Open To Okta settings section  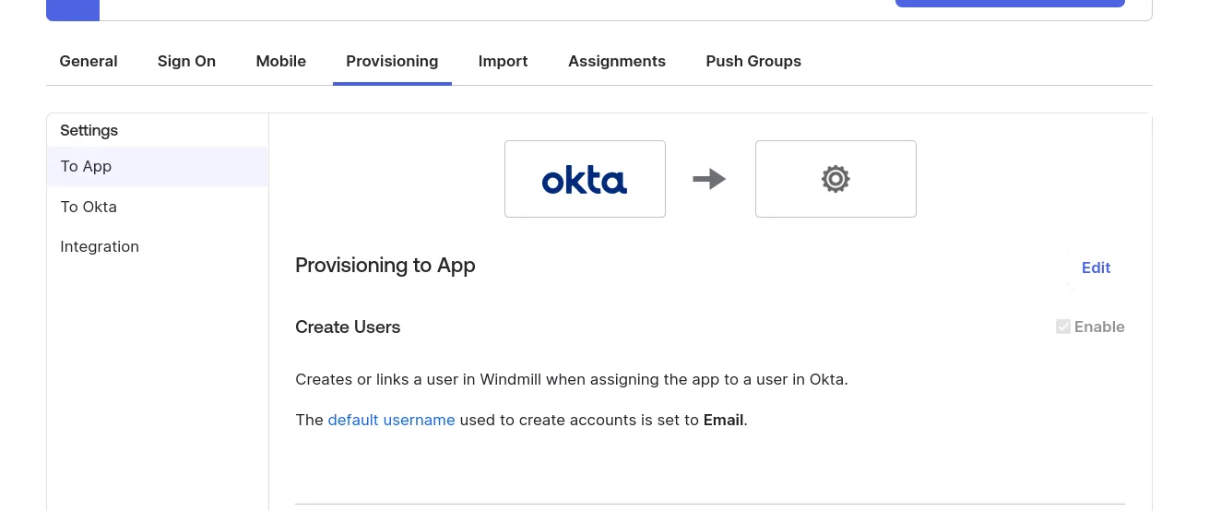pyautogui.click(x=89, y=207)
